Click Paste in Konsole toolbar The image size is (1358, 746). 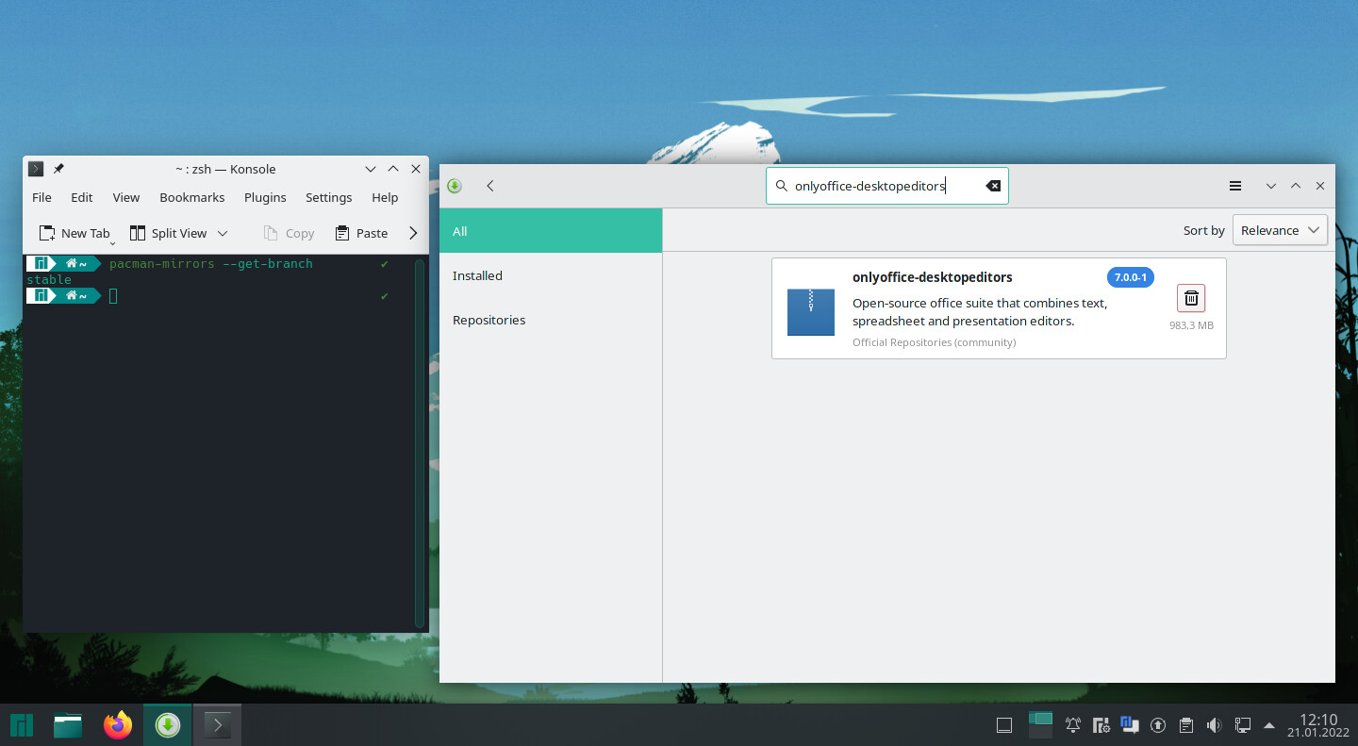pyautogui.click(x=361, y=233)
